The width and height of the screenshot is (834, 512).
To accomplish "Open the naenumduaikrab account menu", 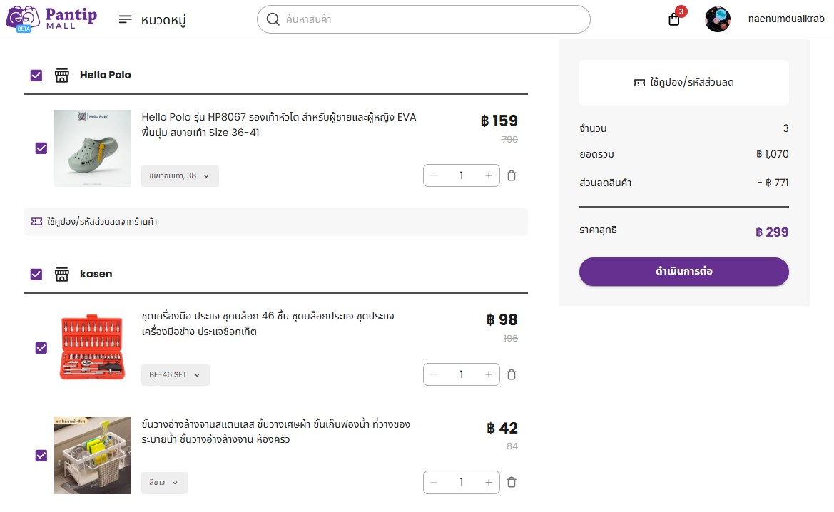I will (x=785, y=19).
